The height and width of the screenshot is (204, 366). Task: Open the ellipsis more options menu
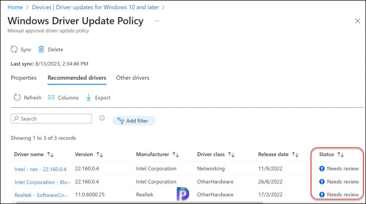point(157,21)
